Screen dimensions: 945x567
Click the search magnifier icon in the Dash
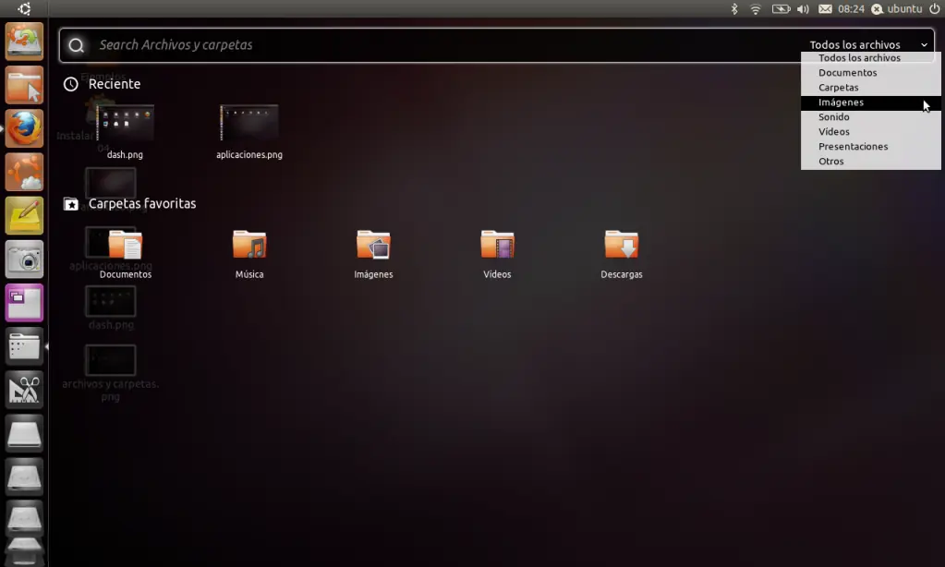pos(76,44)
